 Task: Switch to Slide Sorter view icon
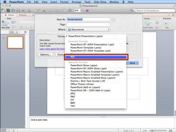[9, 131]
